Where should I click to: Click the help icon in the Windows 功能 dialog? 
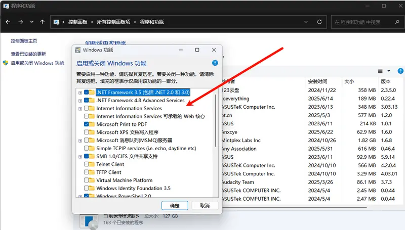215,63
